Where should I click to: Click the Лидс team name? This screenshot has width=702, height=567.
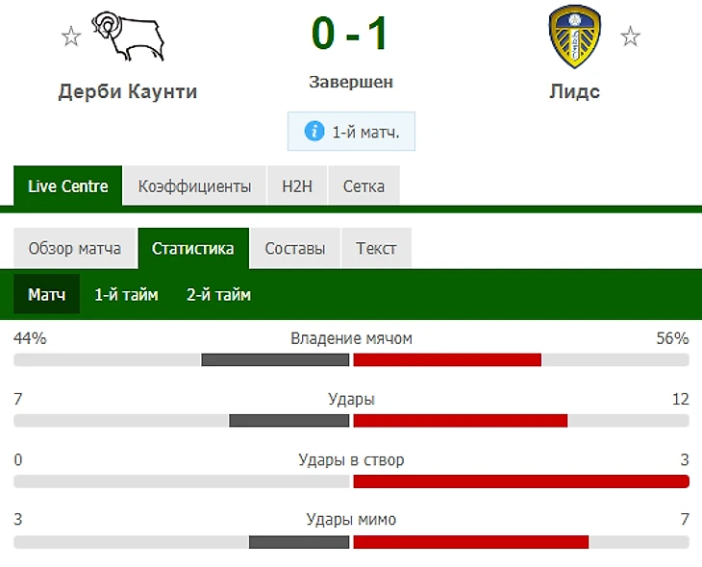[574, 92]
